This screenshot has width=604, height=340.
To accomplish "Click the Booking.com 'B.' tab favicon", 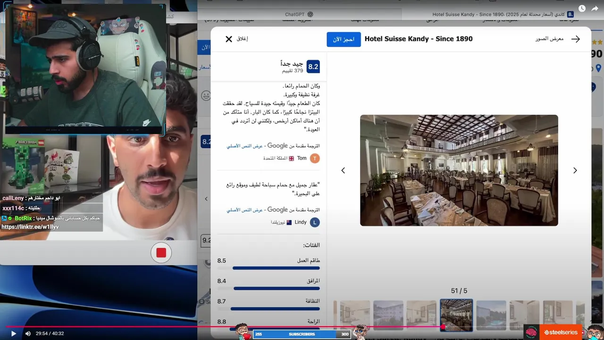I will point(570,15).
